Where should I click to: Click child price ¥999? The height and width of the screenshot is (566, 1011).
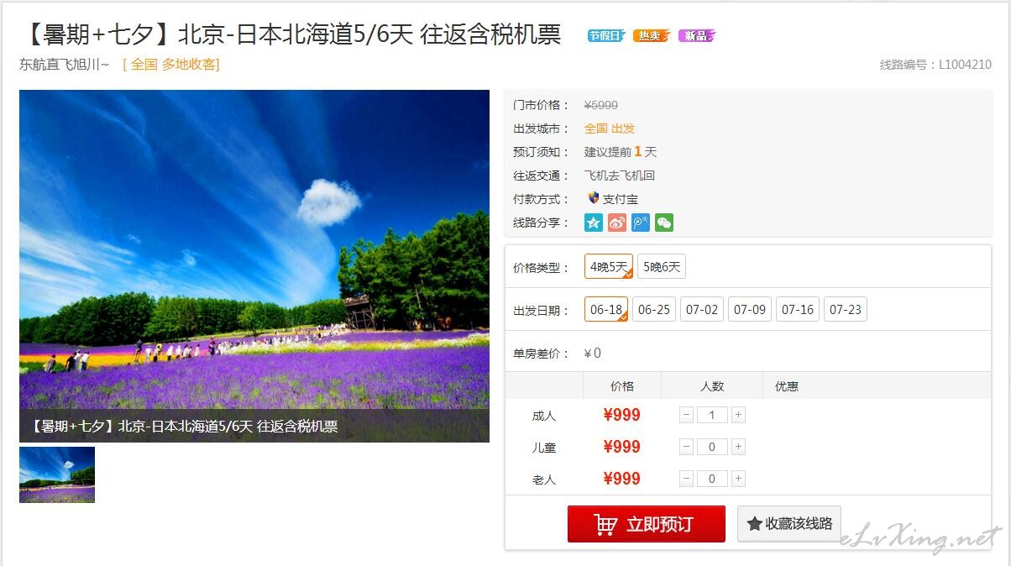pyautogui.click(x=621, y=447)
